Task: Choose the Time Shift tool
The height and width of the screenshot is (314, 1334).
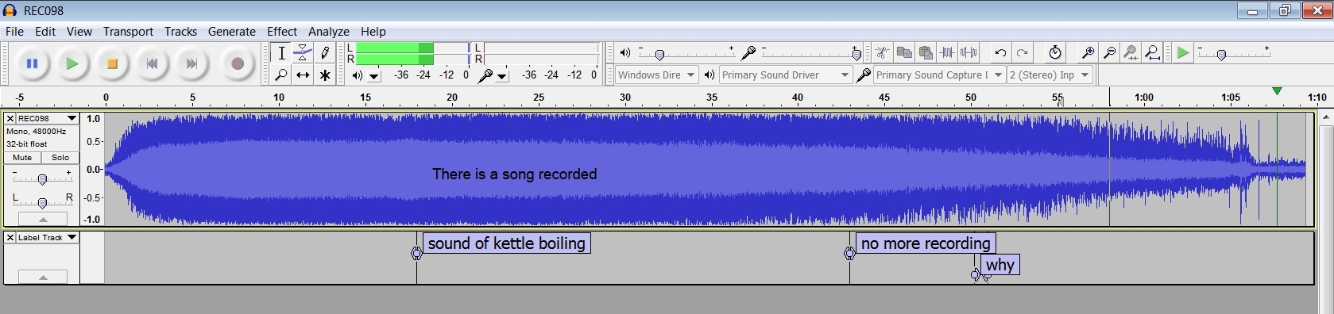Action: point(303,75)
